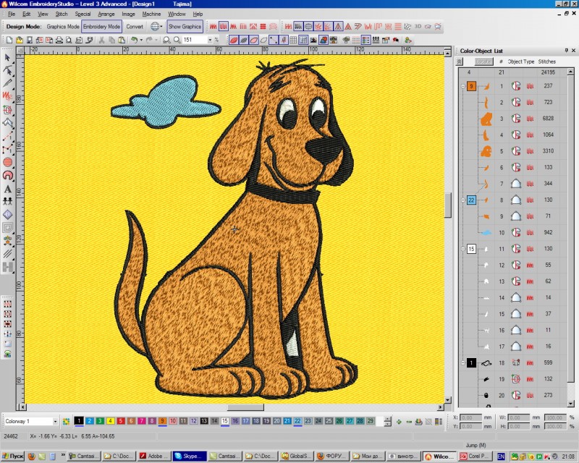Open the ФОРУ... taskbar window
Screen dimensions: 579x463
(331, 456)
